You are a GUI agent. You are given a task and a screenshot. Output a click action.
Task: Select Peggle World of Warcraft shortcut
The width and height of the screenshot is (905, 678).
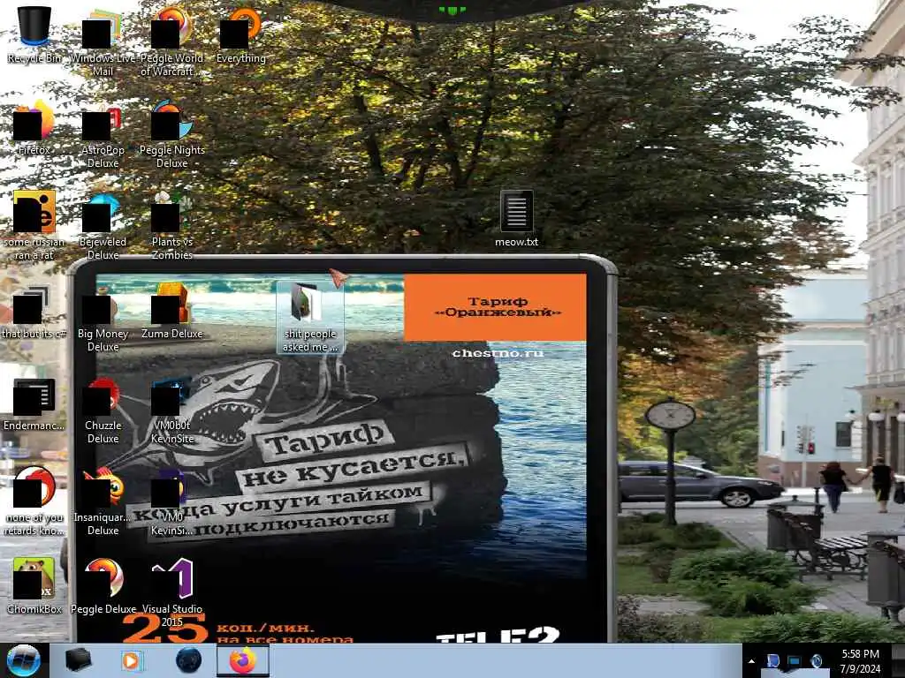point(171,42)
